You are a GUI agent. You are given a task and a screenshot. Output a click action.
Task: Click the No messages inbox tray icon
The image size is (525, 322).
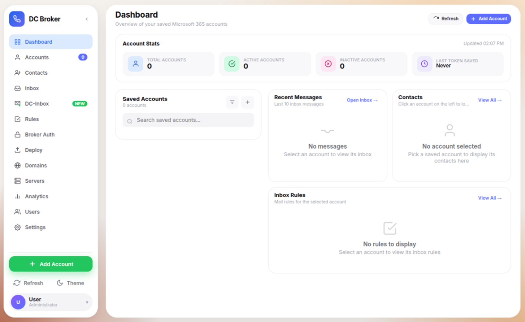click(x=327, y=131)
